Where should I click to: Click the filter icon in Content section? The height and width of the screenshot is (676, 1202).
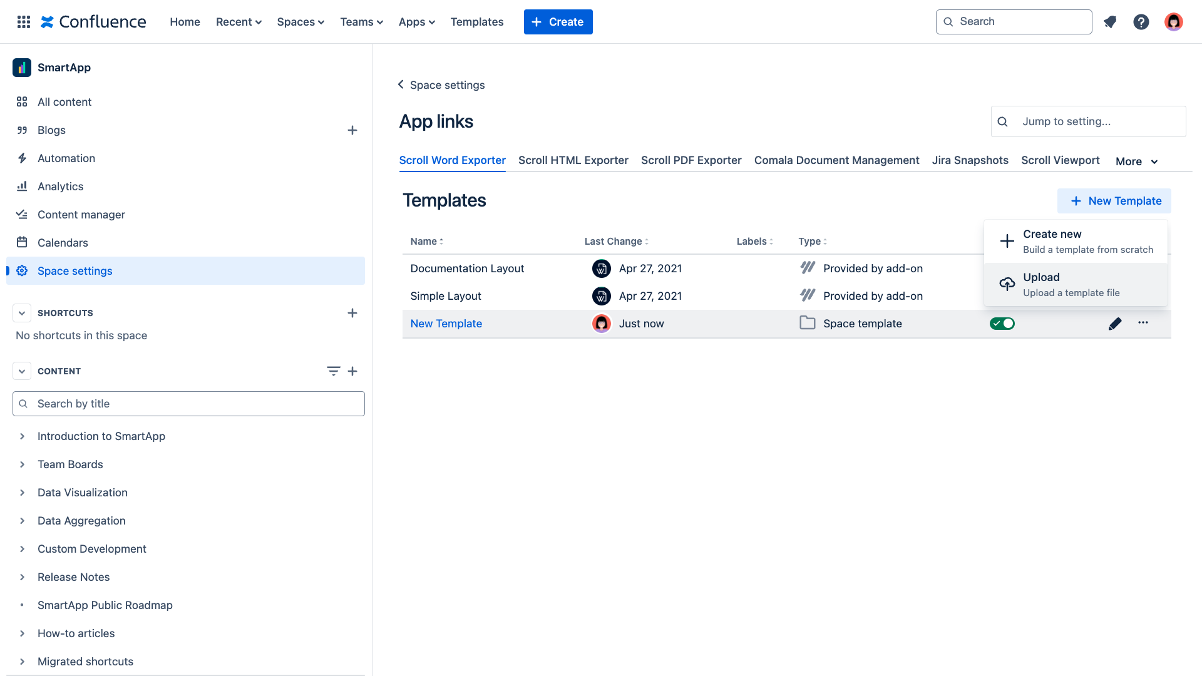[x=333, y=371]
